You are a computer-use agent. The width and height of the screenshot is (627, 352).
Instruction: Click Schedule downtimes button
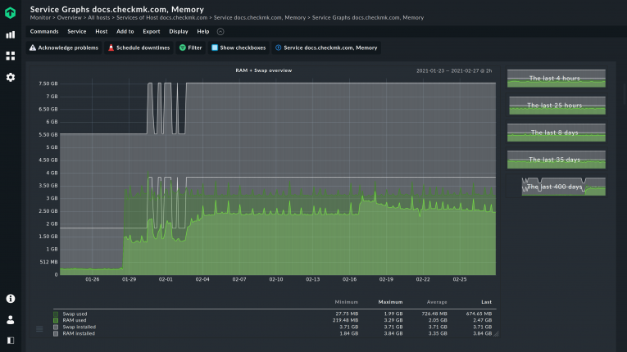(139, 47)
